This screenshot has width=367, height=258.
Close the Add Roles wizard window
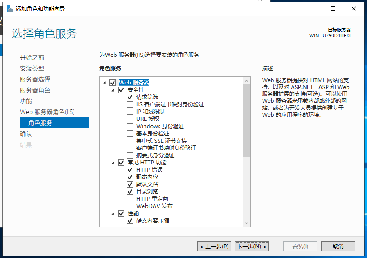click(354, 9)
